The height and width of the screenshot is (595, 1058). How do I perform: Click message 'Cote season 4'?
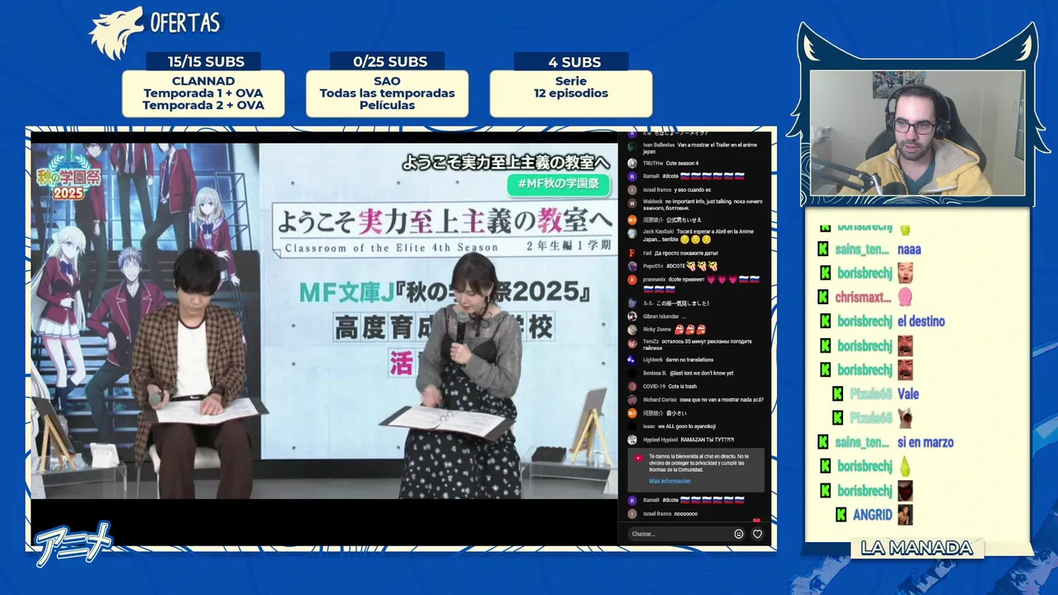click(x=682, y=164)
